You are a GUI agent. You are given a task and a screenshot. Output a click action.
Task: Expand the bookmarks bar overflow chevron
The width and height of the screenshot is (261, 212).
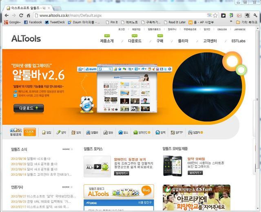[x=231, y=21]
